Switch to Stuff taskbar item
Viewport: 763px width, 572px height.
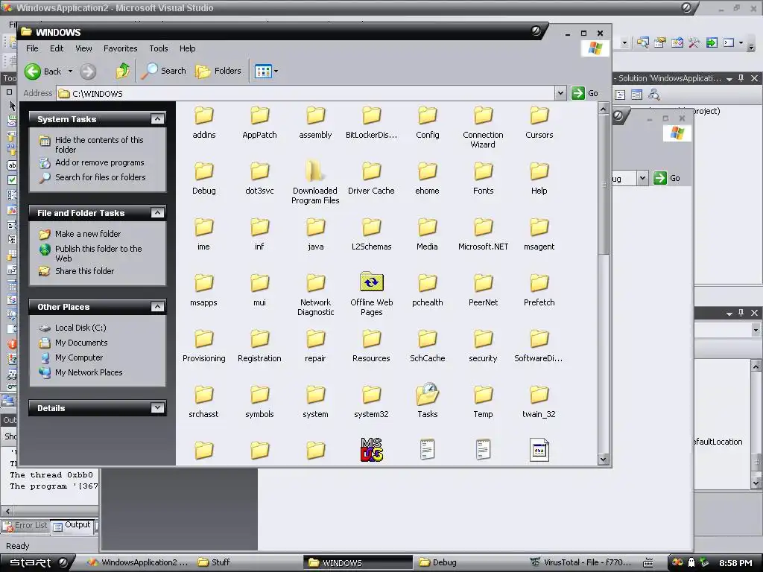214,562
